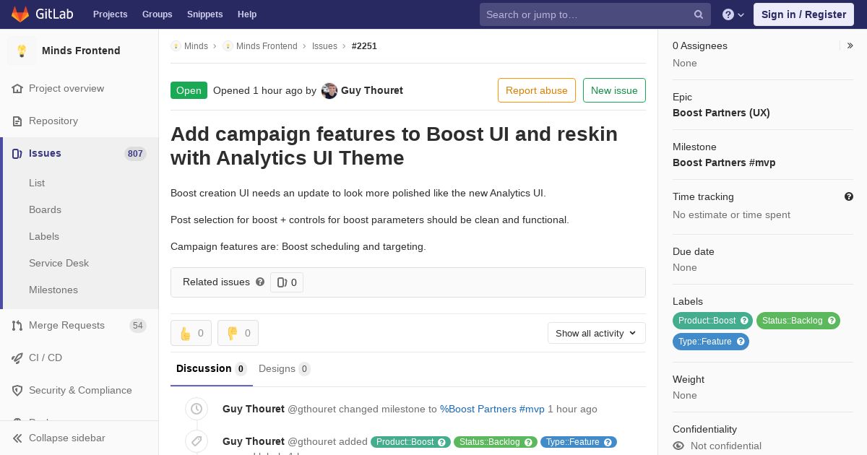Click the Product::Boost label in the right sidebar
This screenshot has width=867, height=455.
point(712,321)
